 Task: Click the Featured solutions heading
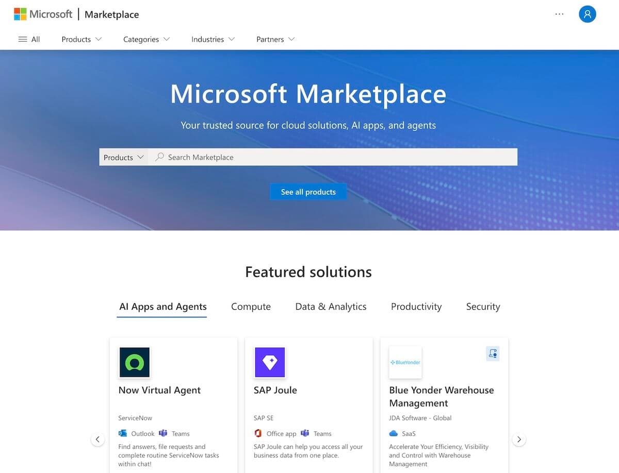tap(308, 272)
